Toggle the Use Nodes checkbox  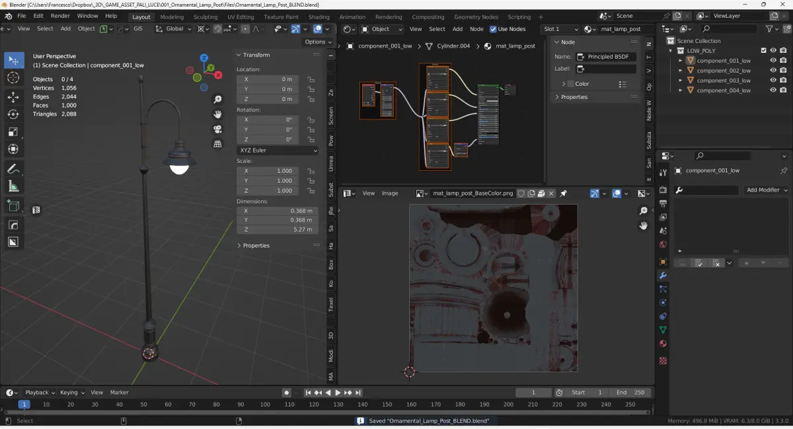(x=493, y=29)
